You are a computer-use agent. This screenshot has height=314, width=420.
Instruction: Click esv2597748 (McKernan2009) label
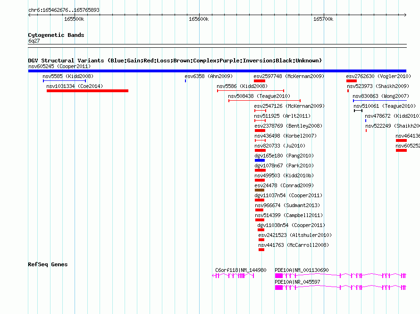(x=289, y=76)
